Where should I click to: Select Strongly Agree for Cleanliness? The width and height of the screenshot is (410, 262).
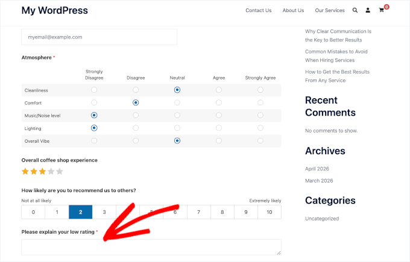(x=260, y=90)
